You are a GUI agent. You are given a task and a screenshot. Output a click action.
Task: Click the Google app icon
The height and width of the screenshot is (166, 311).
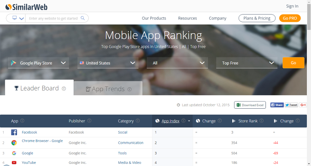(14, 153)
